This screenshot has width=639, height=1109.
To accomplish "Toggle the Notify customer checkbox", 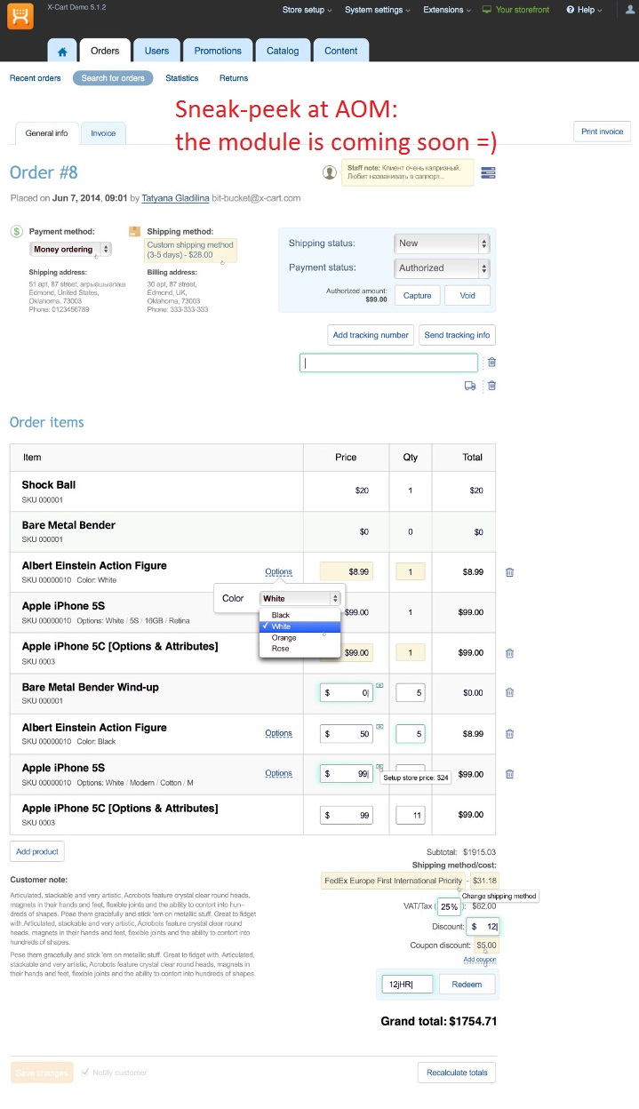I will click(85, 1073).
